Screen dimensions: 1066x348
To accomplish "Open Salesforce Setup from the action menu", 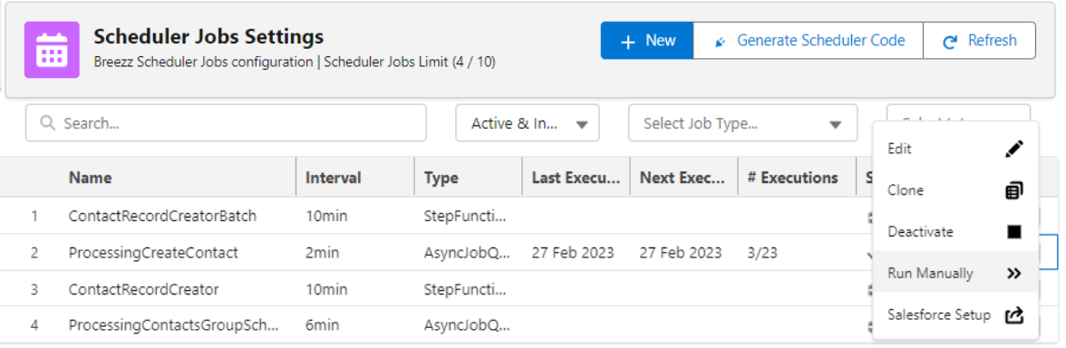I will point(955,314).
